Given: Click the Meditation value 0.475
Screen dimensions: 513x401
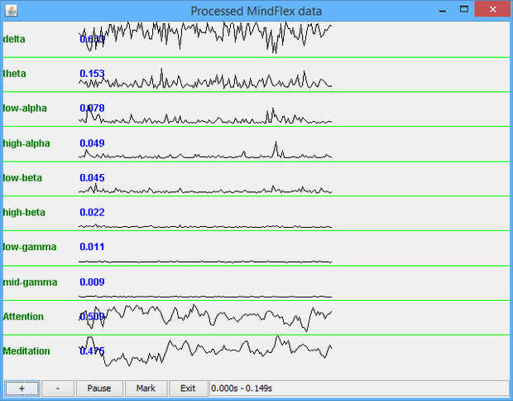Looking at the screenshot, I should 92,351.
